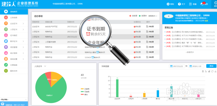Click the calendar icon beside 2018-2-20

[x=191, y=66]
